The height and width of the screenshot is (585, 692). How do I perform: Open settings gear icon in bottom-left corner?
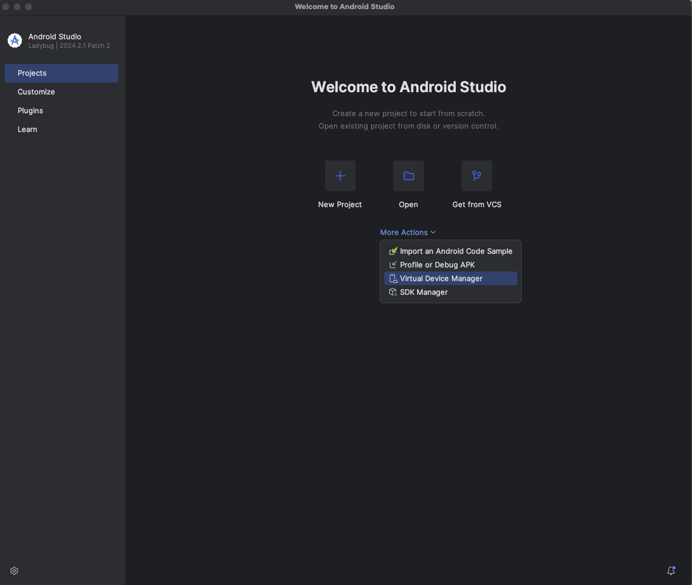click(x=15, y=571)
